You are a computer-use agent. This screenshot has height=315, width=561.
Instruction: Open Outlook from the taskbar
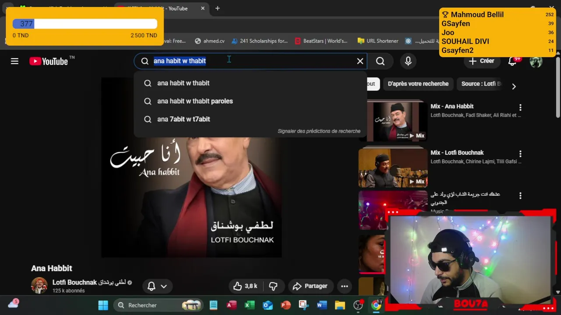[267, 305]
